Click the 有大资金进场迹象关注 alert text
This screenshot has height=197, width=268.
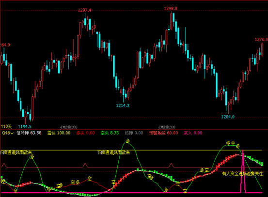tap(242, 174)
